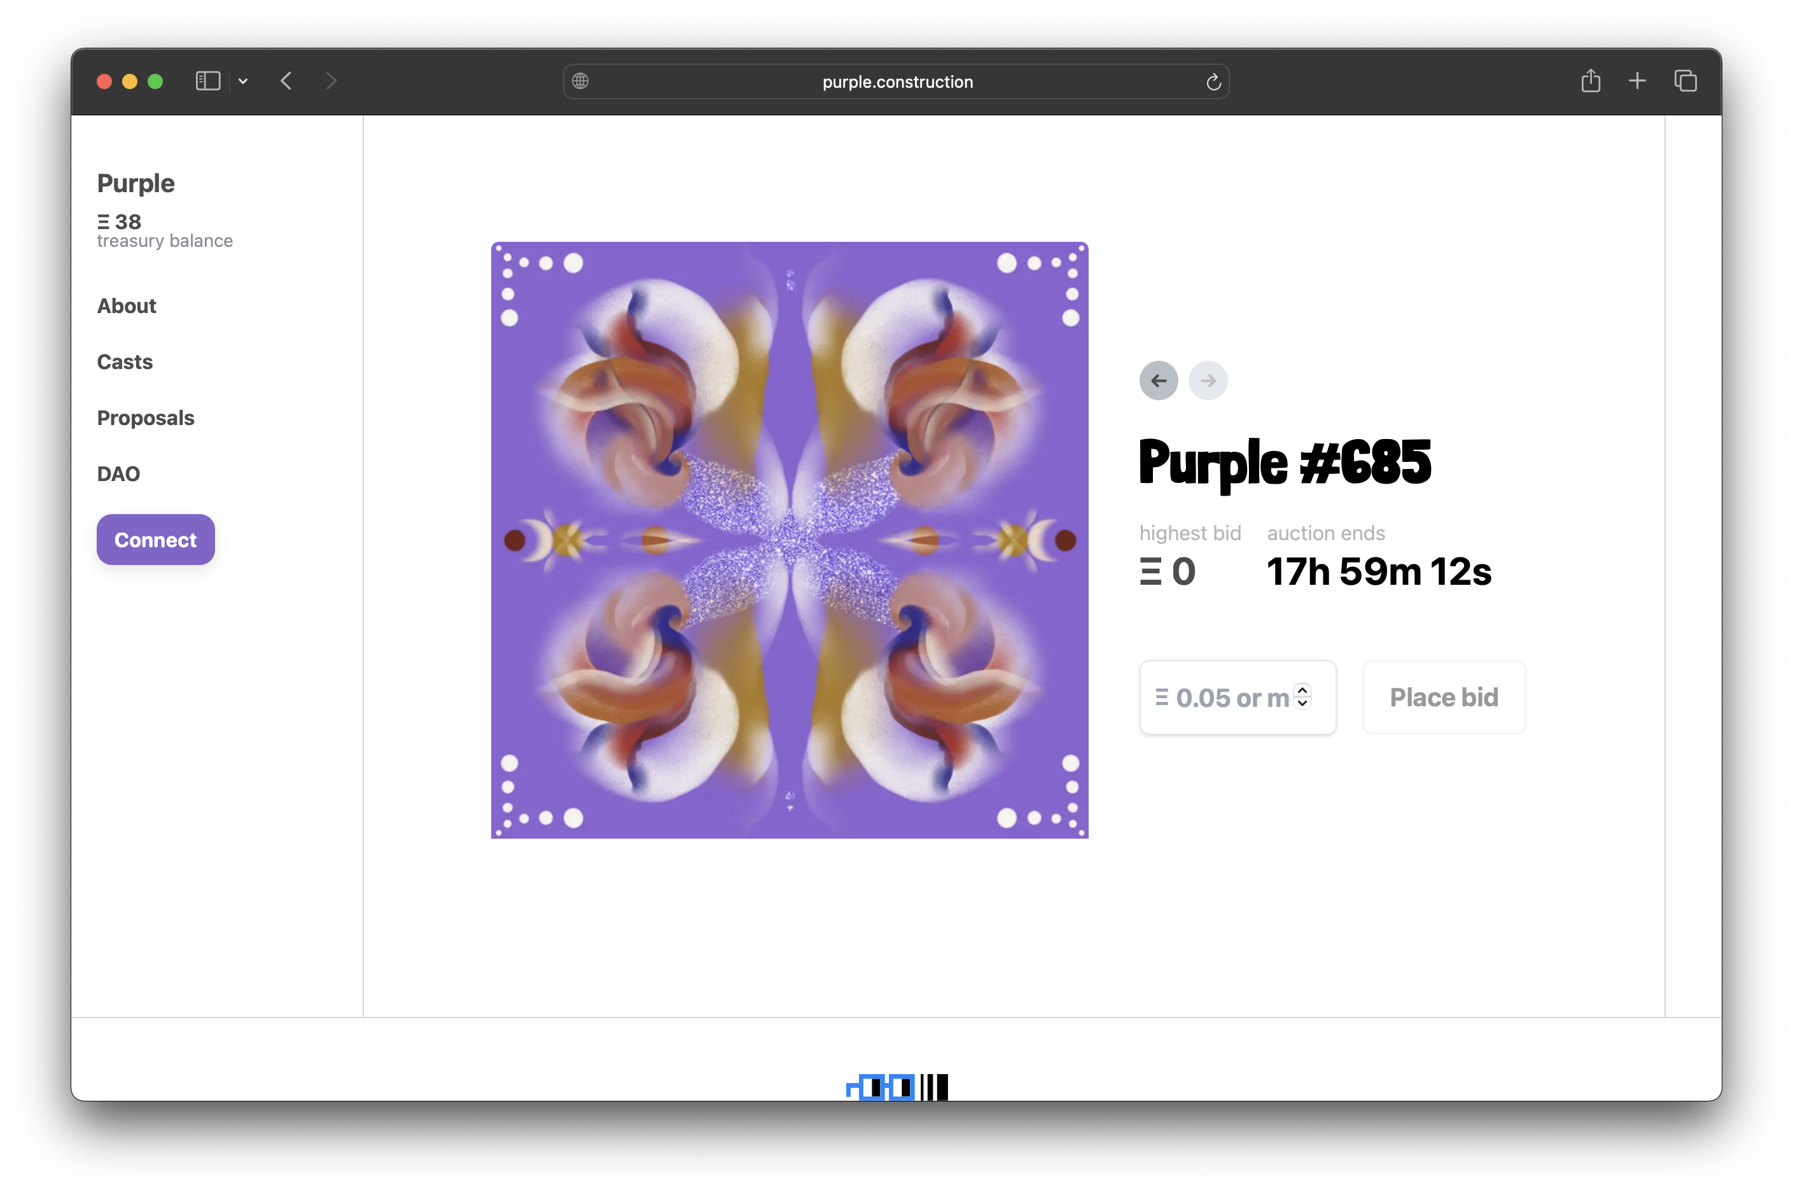Click the Place bid button
The image size is (1793, 1195).
[x=1443, y=697]
